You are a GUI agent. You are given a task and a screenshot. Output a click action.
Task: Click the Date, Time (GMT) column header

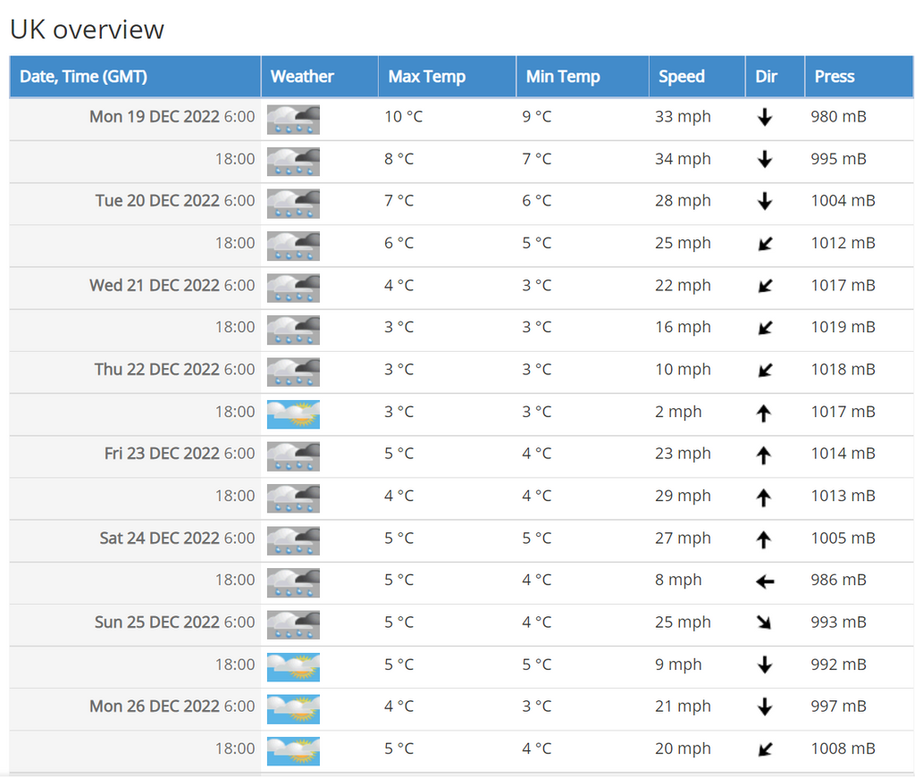(135, 77)
